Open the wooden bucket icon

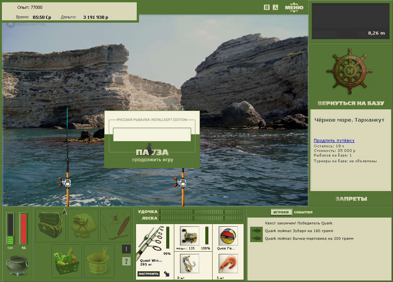coord(99,261)
